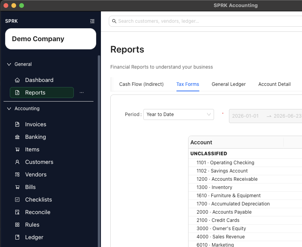Switch to the General Ledger tab
302x247 pixels.
[229, 84]
